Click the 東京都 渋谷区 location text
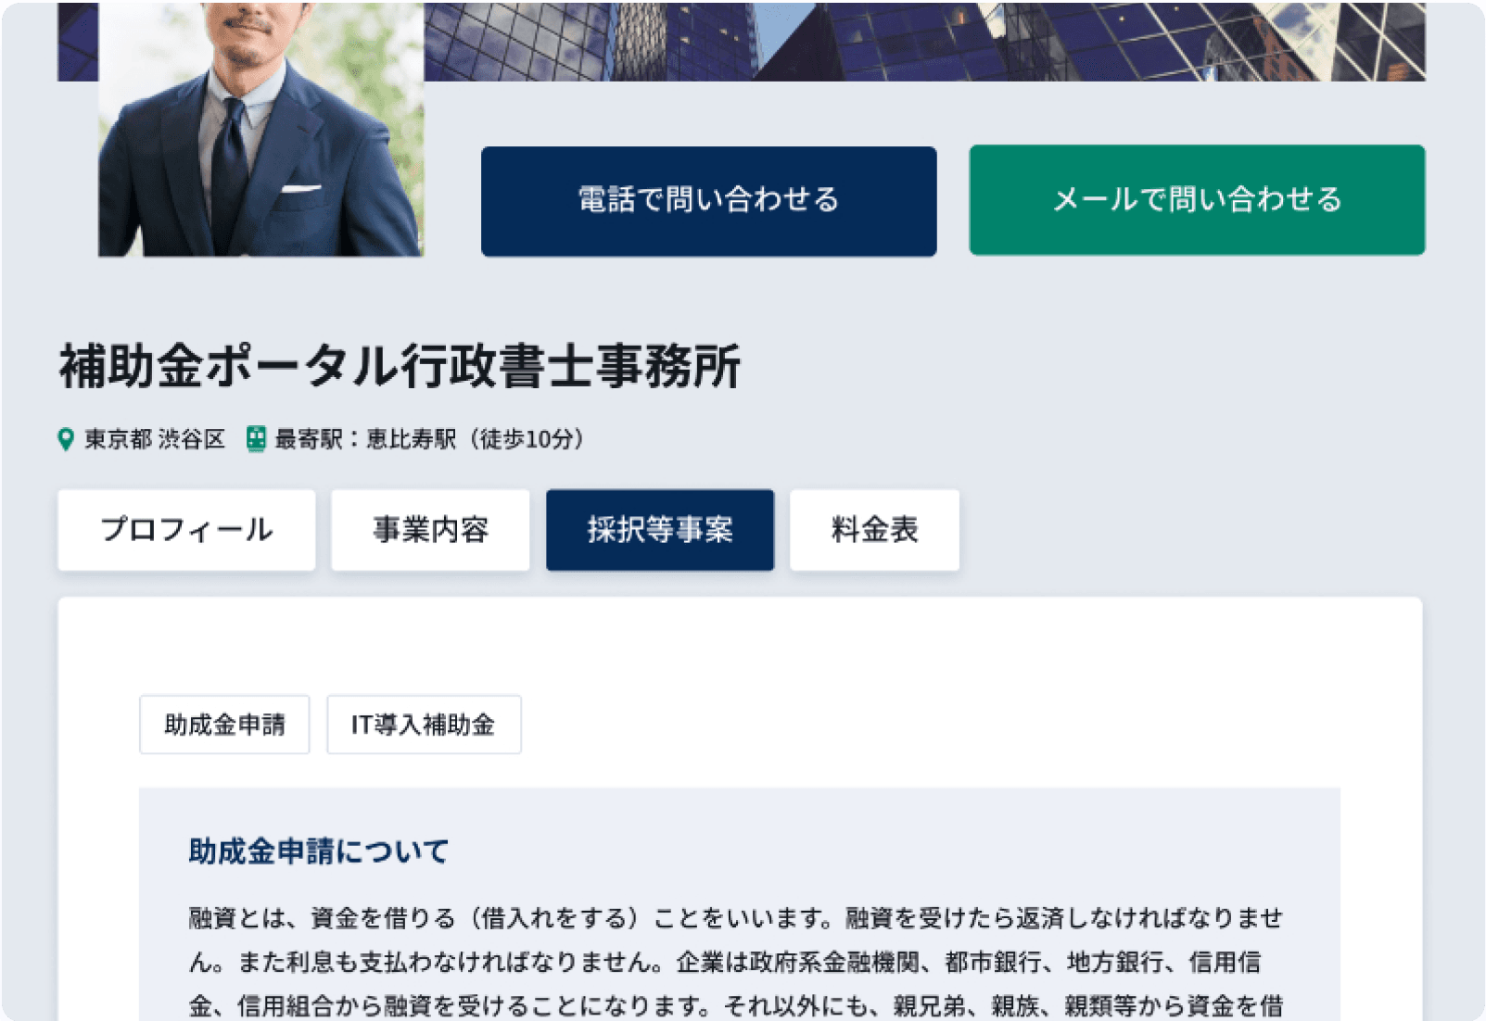The width and height of the screenshot is (1486, 1021). [155, 439]
